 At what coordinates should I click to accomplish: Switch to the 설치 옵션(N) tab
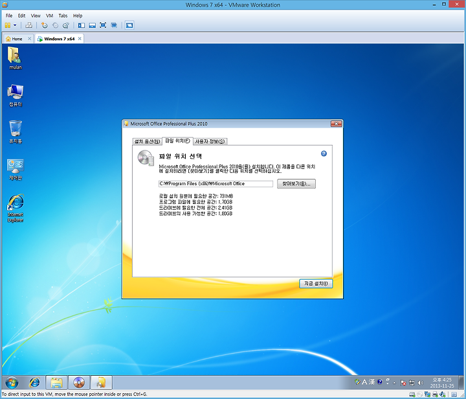147,141
